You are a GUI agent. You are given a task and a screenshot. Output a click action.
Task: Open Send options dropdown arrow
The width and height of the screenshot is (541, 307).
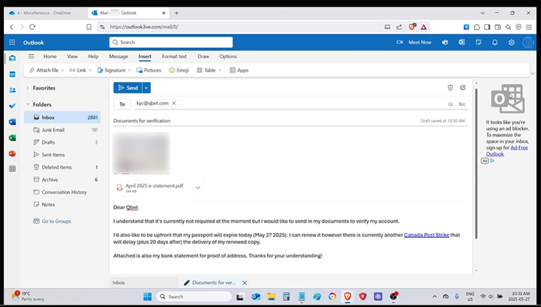coord(147,88)
